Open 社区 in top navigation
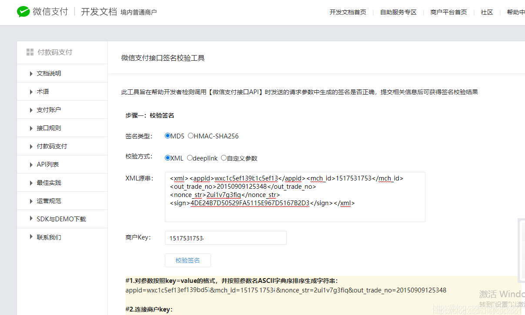525x315 pixels. pos(487,12)
